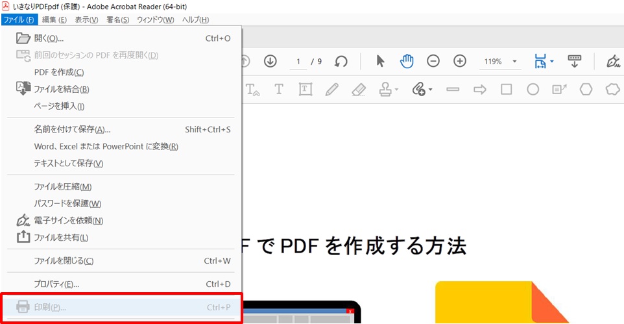Open the 表示(V) menu
Viewport: 624px width, 324px height.
pos(86,19)
